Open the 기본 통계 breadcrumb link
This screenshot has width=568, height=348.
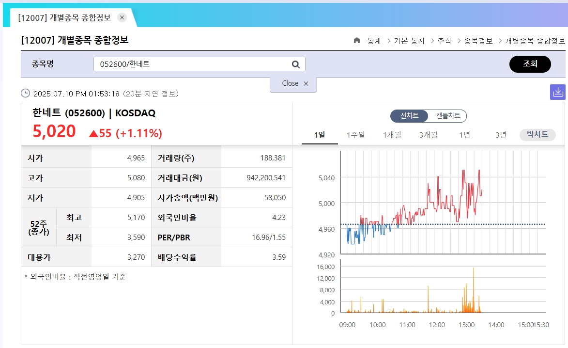click(409, 41)
